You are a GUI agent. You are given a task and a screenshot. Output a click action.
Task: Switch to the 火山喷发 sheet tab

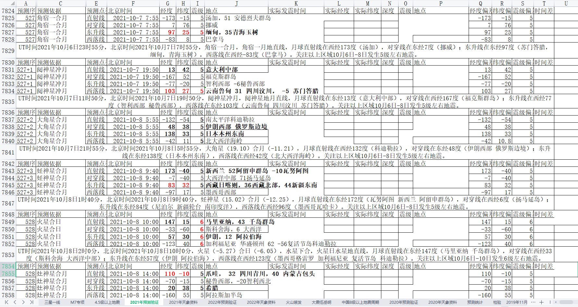[294, 302]
